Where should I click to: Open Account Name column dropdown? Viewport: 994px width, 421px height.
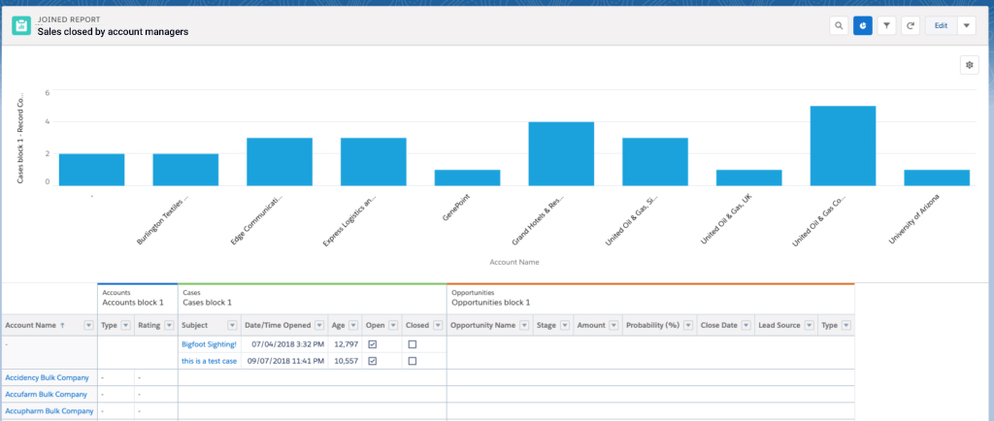point(87,326)
